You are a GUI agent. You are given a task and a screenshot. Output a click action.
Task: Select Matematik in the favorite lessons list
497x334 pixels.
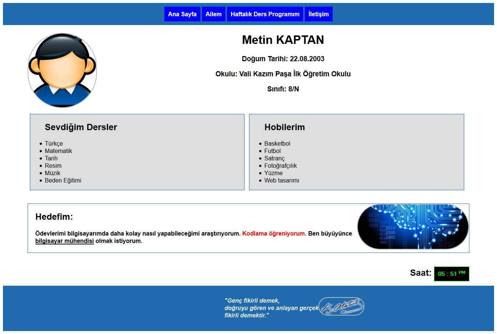58,151
